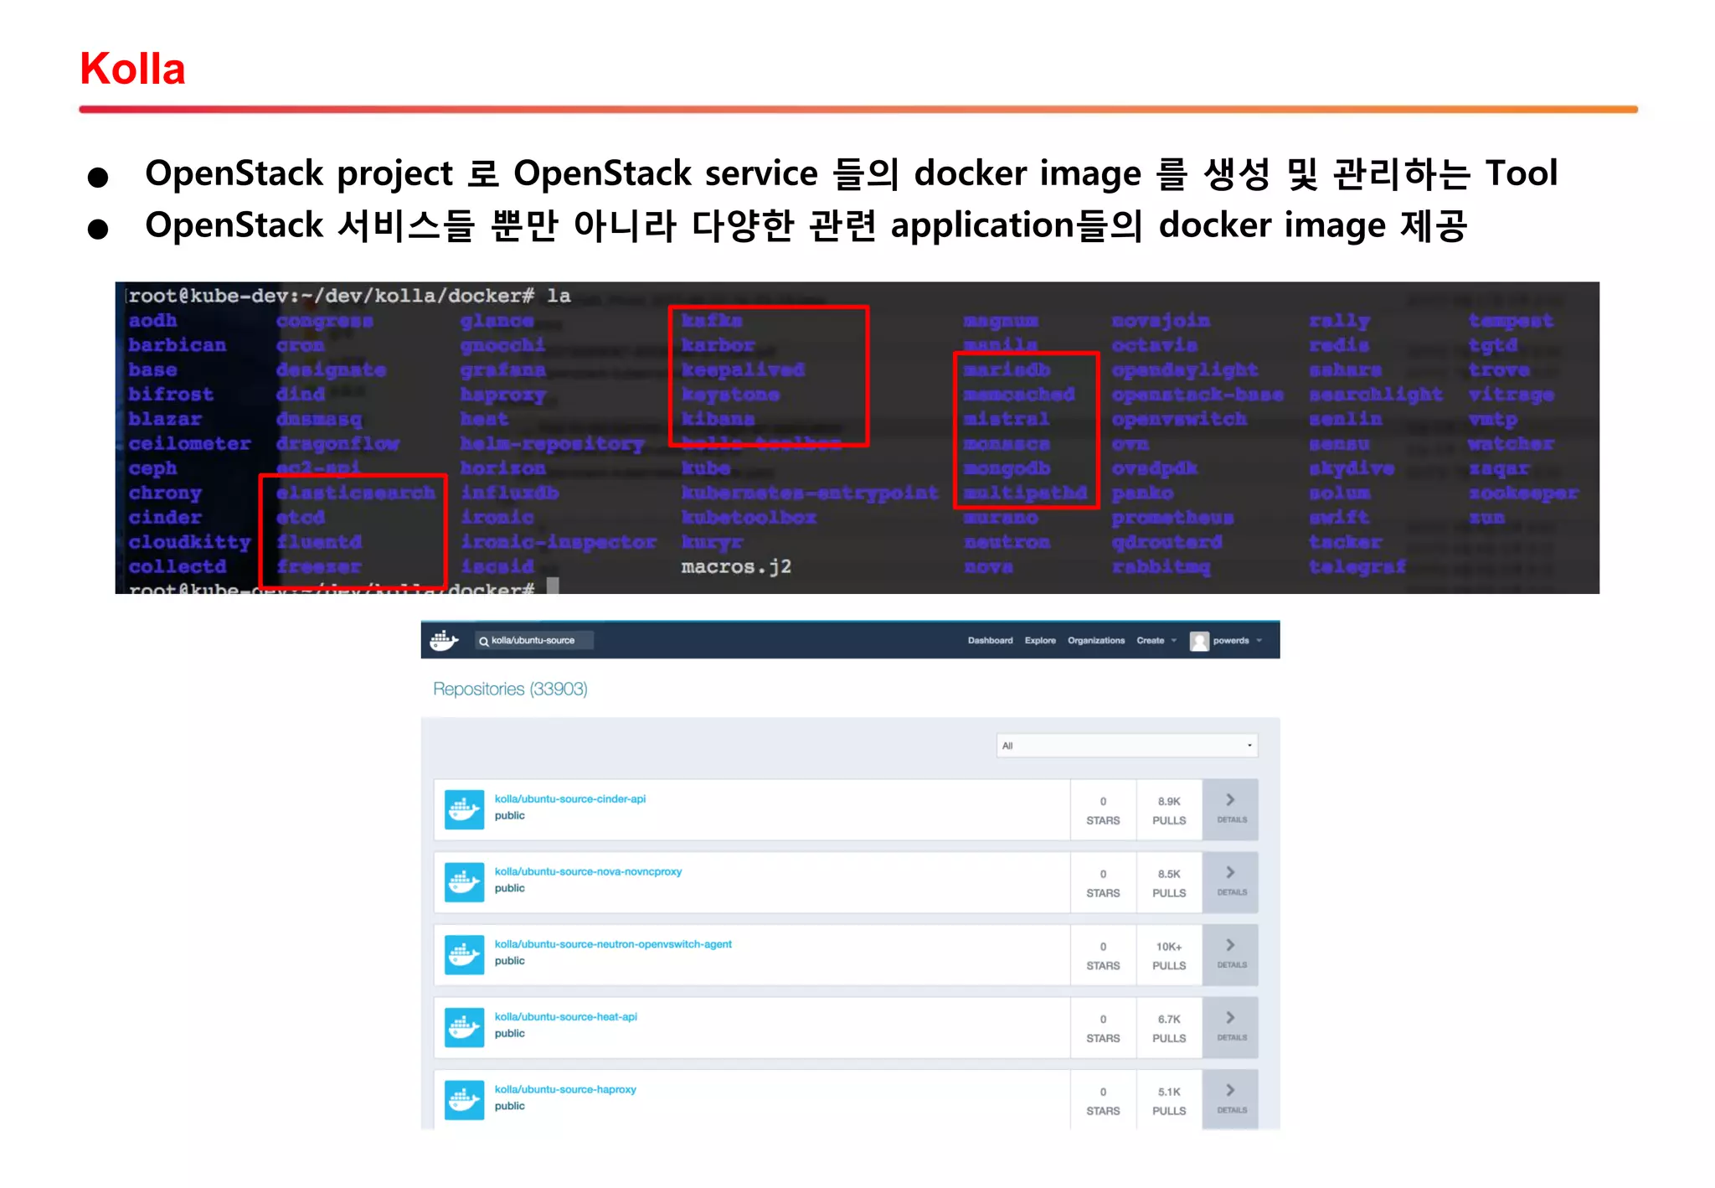This screenshot has width=1715, height=1188.
Task: Click 'macros.j2' in the terminal listing
Action: (736, 567)
